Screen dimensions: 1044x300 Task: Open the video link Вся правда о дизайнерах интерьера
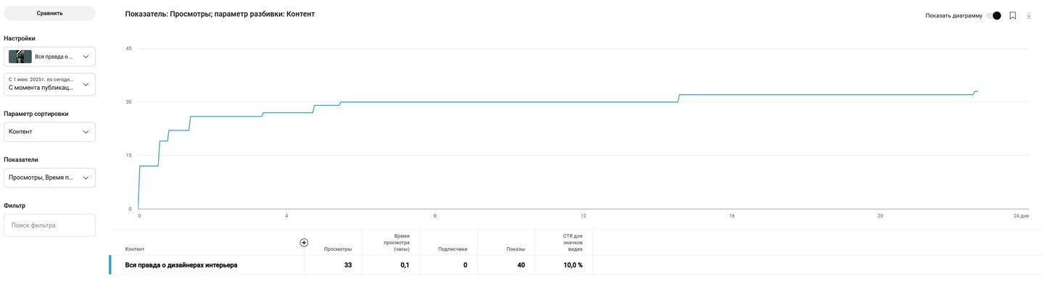click(181, 265)
